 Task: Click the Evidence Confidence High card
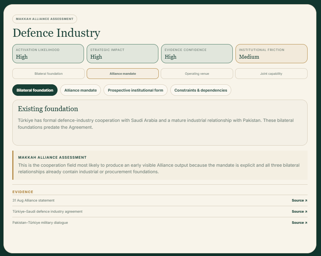197,54
